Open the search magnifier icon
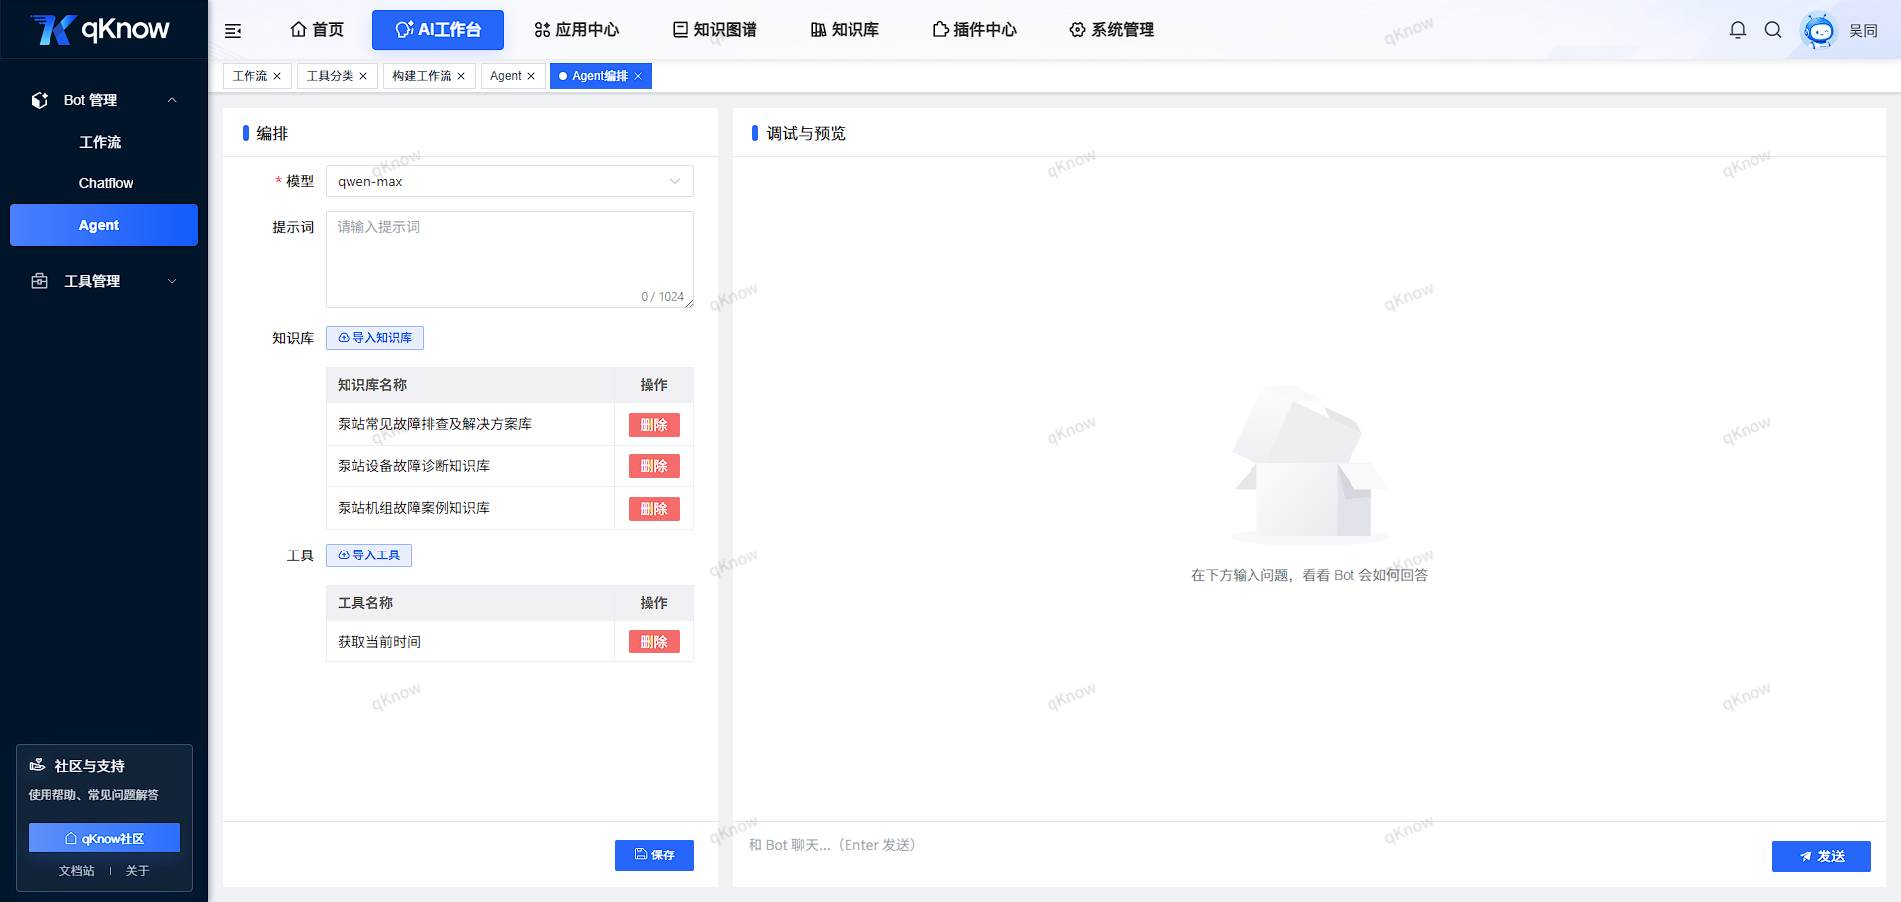This screenshot has width=1901, height=902. pyautogui.click(x=1773, y=30)
